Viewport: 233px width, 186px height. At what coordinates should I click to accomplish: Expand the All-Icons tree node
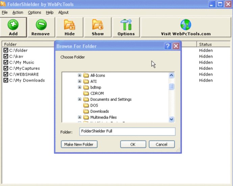click(x=79, y=75)
